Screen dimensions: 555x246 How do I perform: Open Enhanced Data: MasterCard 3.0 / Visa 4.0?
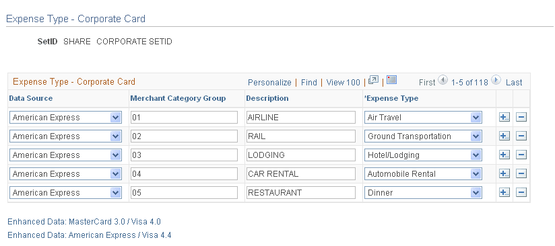click(x=84, y=222)
